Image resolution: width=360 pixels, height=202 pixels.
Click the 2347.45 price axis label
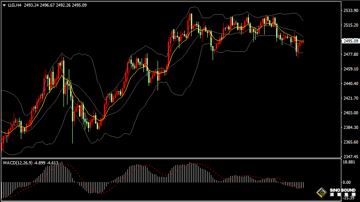coord(350,157)
